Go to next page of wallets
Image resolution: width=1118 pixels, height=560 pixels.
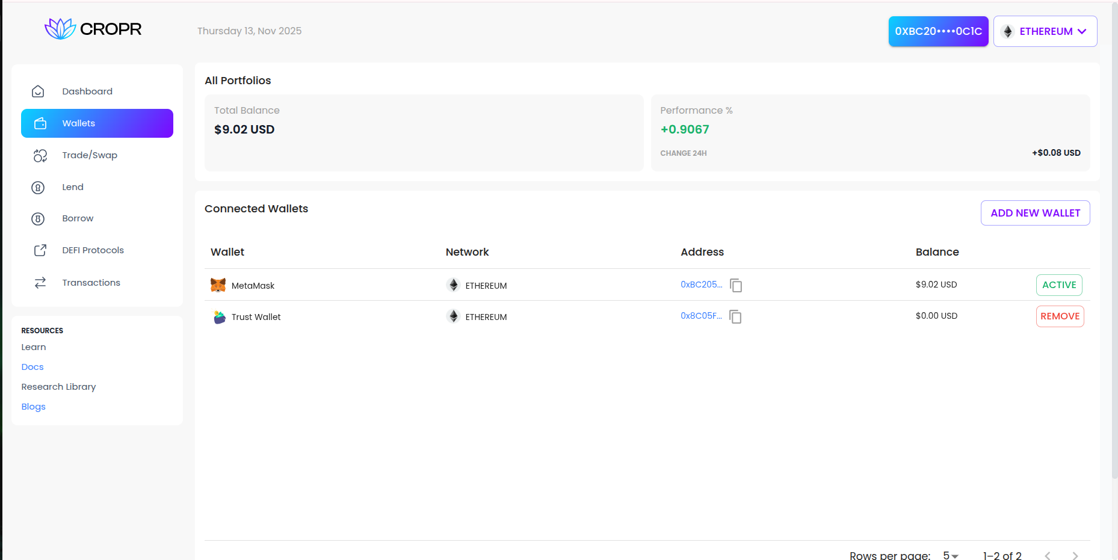click(1075, 556)
